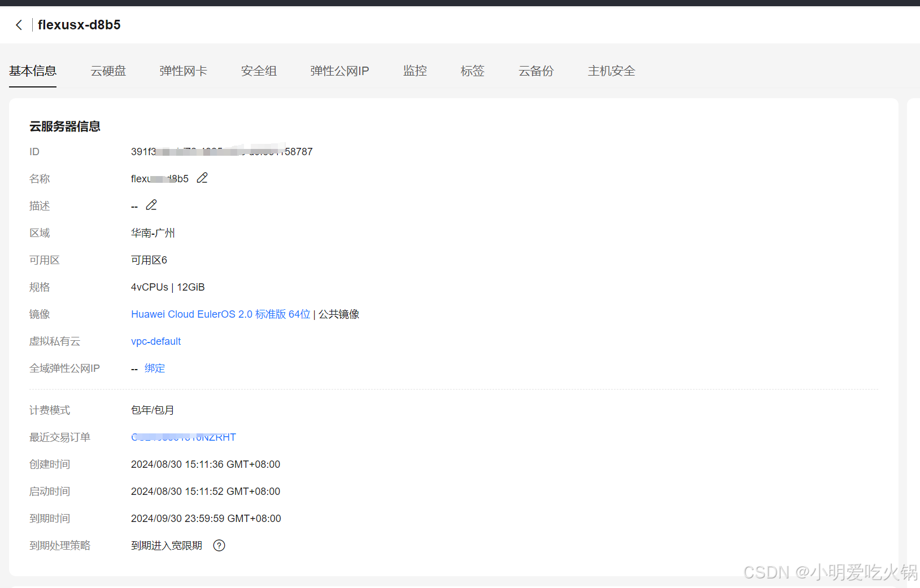
Task: Click the pencil icon to edit the description
Action: pyautogui.click(x=151, y=205)
